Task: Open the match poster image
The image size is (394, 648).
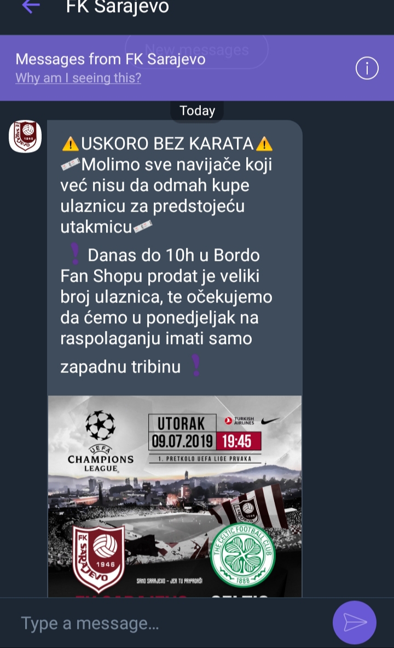Action: pyautogui.click(x=175, y=497)
